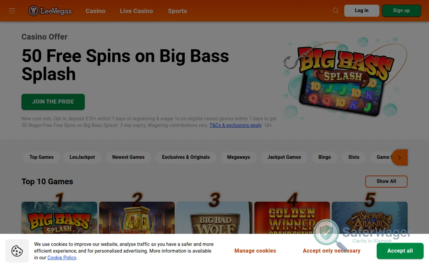Click JOIN THE PRIDE button
Viewport: 429px width, 268px height.
(x=53, y=102)
